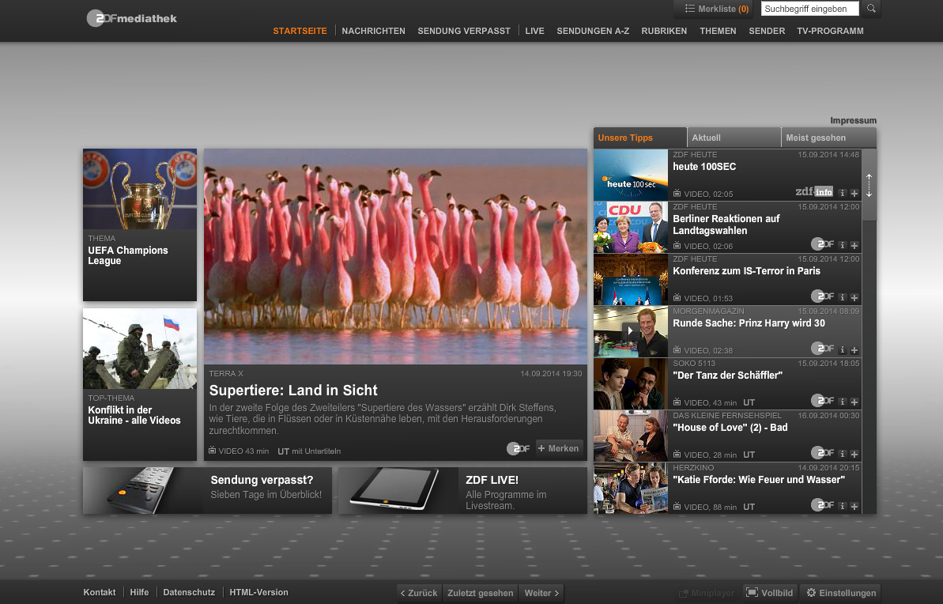943x604 pixels.
Task: Click 'Berliner Reaktionen auf Landtagswahlen' title
Action: [726, 225]
